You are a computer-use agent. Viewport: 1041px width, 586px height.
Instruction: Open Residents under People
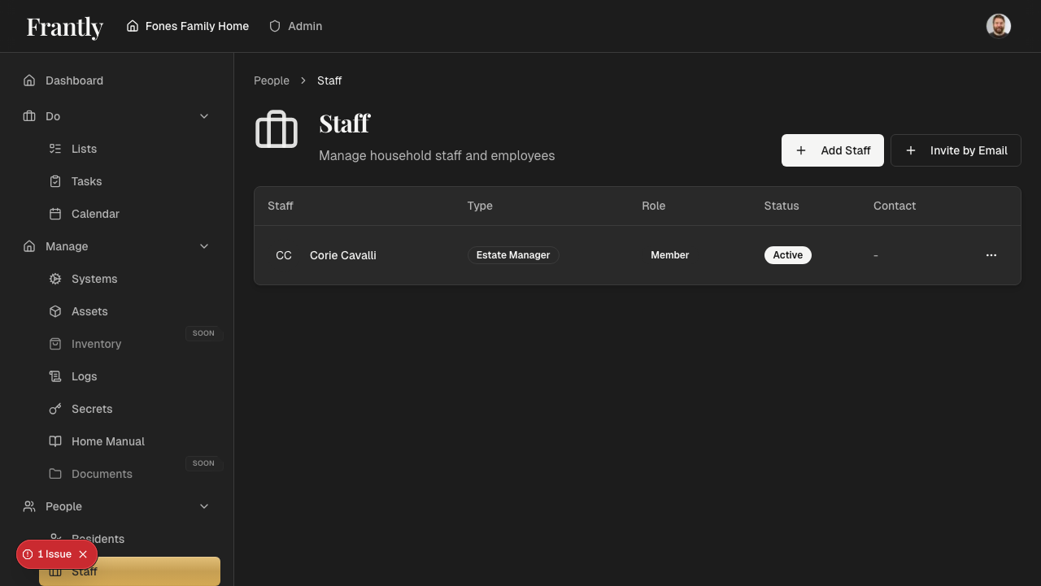(98, 539)
